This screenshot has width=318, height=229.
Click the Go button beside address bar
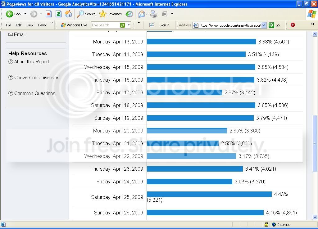(x=275, y=25)
